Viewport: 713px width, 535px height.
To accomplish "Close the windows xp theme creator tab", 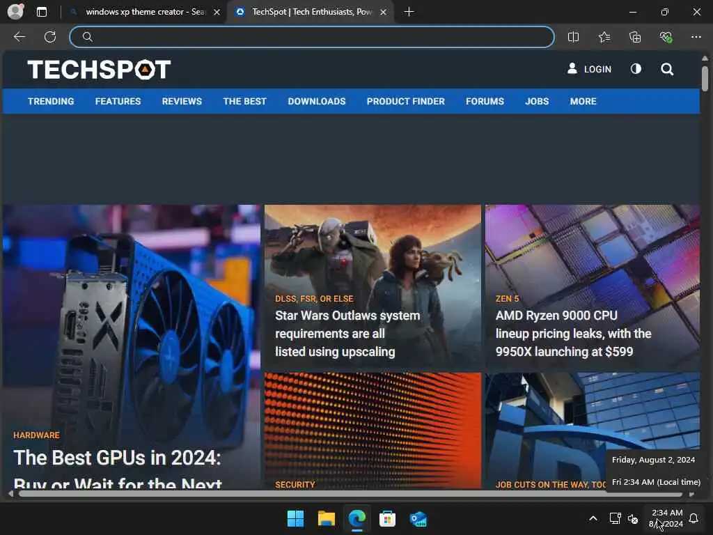I will pos(217,12).
